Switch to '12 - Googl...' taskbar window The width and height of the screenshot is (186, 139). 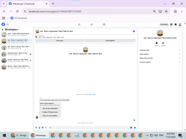(19, 135)
